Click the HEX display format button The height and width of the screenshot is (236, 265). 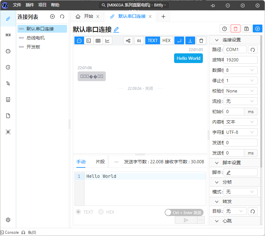(166, 40)
